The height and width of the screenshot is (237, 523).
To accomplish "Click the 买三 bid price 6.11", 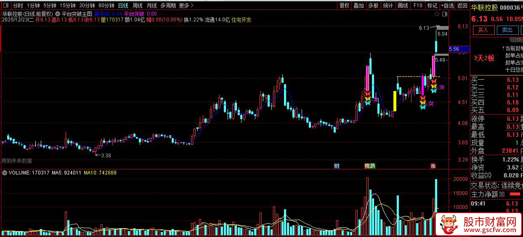I will click(512, 95).
